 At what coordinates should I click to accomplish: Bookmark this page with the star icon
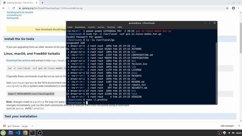coord(227,8)
